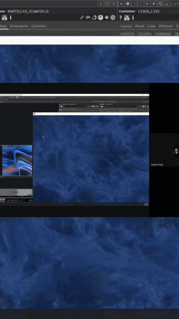Image resolution: width=179 pixels, height=319 pixels.
Task: Click the Sarah Kang name label
Action: pyautogui.click(x=157, y=165)
